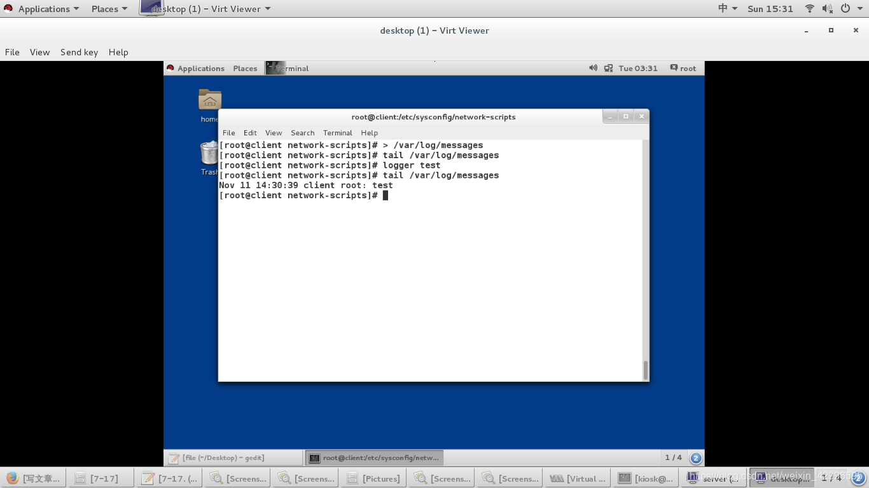This screenshot has width=869, height=488.
Task: Open the Send key menu
Action: coord(79,52)
